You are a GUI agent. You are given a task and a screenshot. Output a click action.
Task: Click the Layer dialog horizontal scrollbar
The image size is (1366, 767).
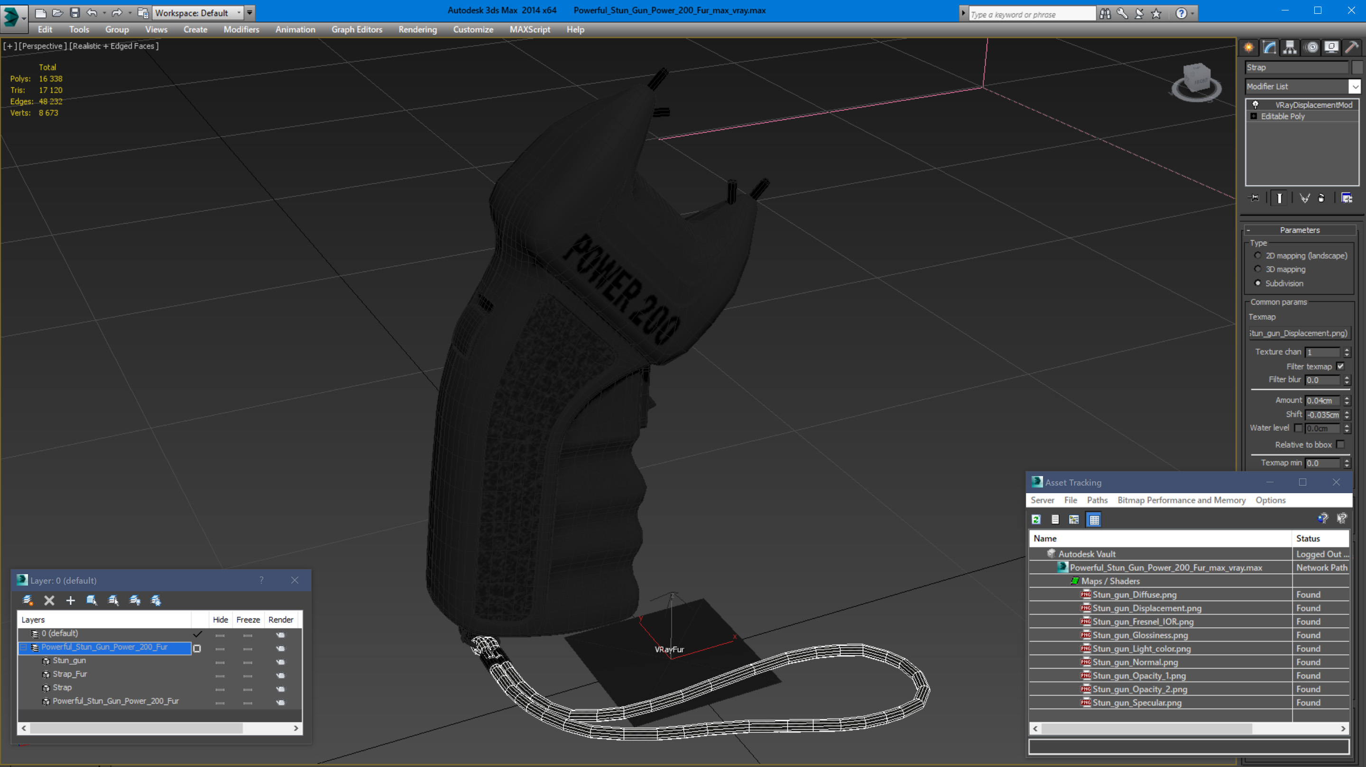tap(160, 728)
